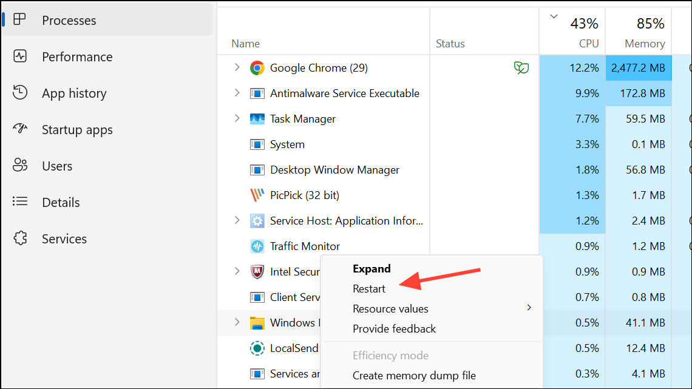Choose Expand in the context menu
The image size is (692, 389).
[x=371, y=269]
